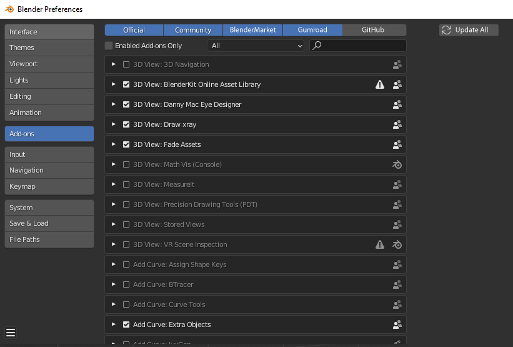
Task: Click Blender official icon on VR Scene Inspection row
Action: click(x=397, y=244)
